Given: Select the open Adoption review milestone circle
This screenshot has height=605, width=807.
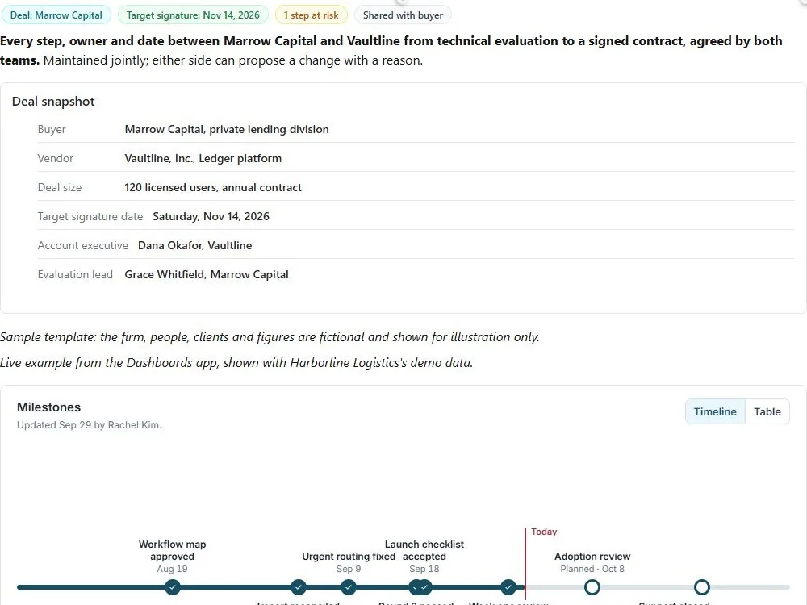Looking at the screenshot, I should 592,587.
